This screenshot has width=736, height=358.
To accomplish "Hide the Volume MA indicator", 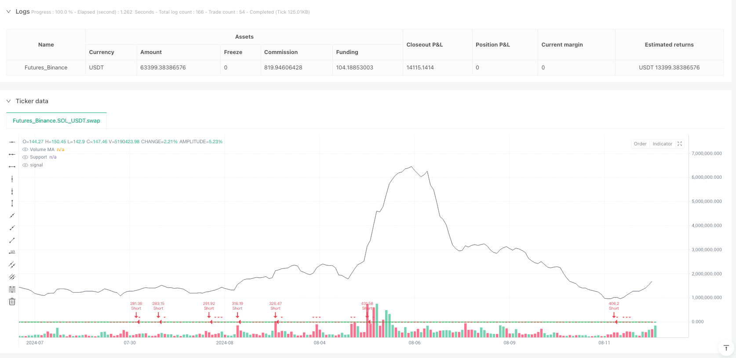I will coord(25,150).
